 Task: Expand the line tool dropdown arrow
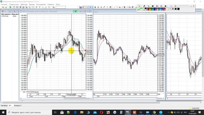tap(117, 7)
